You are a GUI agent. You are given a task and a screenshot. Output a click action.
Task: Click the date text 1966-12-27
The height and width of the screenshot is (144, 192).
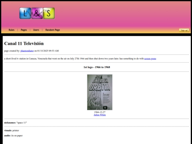100,112
